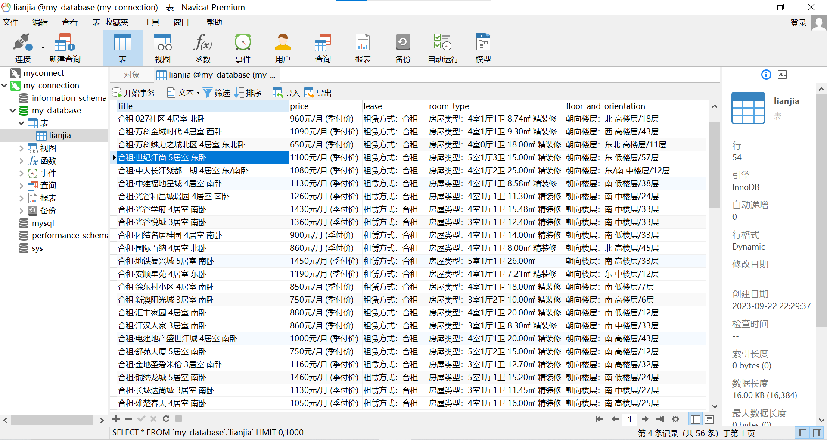Click the 导入 import button
Image resolution: width=827 pixels, height=440 pixels.
286,93
